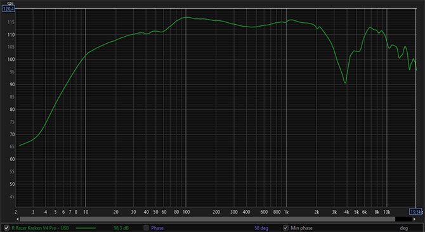Click the horizontal scrollbar thumb
Viewport: 425px width, 232px height.
[207, 219]
